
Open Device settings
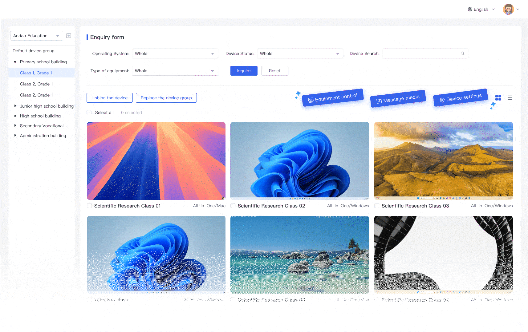point(461,98)
